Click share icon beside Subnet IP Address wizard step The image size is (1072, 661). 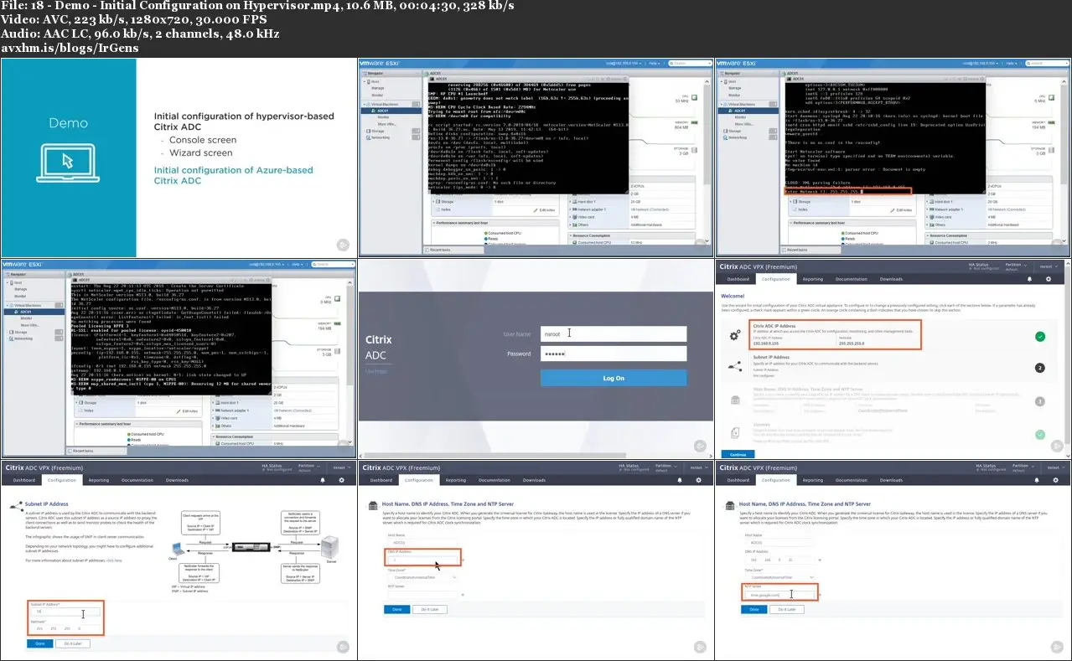[x=734, y=366]
